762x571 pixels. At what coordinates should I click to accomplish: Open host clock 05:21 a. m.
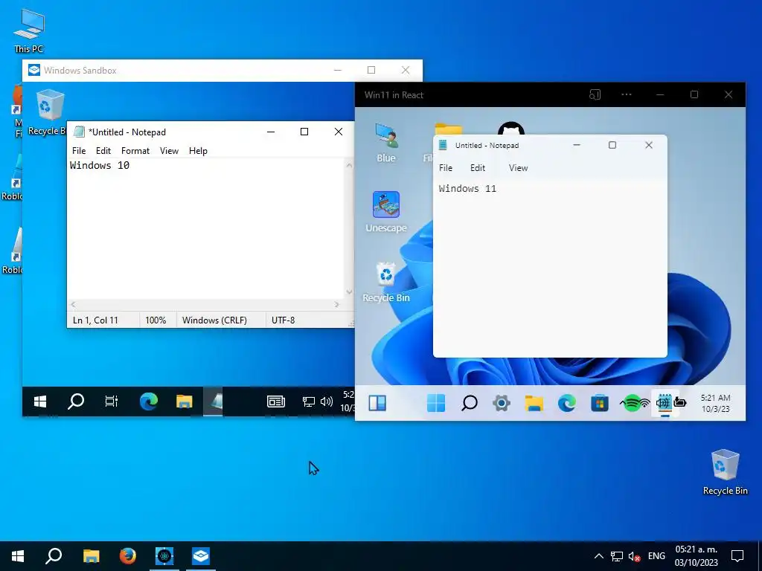(696, 556)
